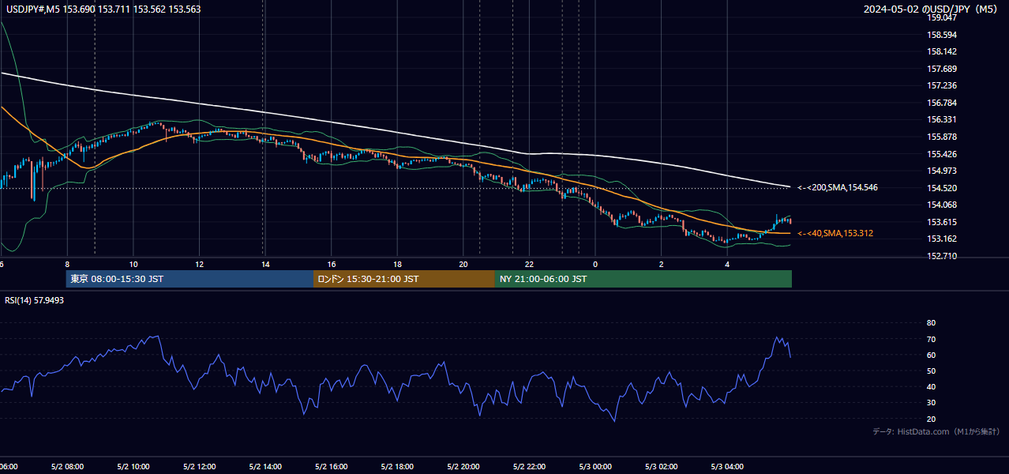Click the 東京 08:00-15:30 JST session bar
This screenshot has height=474, width=1009.
coord(189,279)
